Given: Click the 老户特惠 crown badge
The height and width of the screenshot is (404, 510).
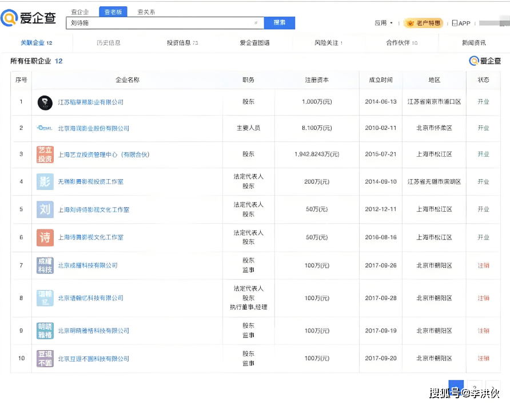Looking at the screenshot, I should pos(424,23).
